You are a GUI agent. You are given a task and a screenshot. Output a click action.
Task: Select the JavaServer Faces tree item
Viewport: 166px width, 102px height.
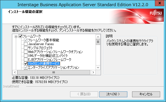pos(41,44)
